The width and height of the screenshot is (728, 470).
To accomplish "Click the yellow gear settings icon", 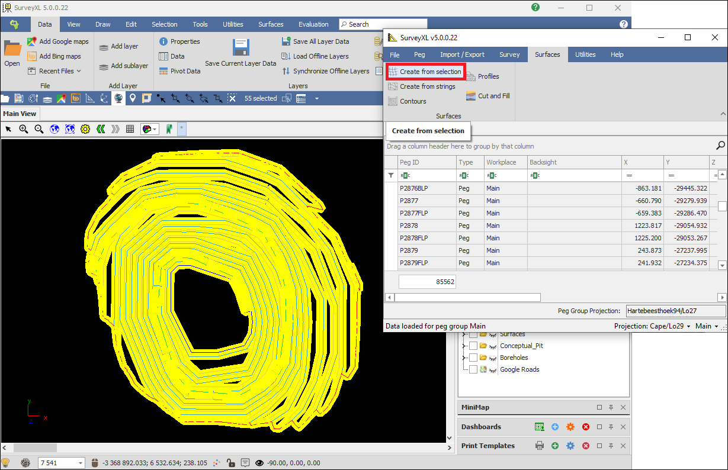I will (85, 129).
